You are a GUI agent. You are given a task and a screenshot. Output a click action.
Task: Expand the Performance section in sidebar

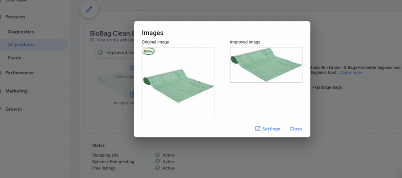point(19,73)
